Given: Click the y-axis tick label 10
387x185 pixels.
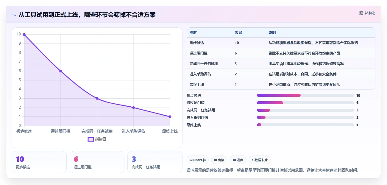Looking at the screenshot, I should 19,34.
